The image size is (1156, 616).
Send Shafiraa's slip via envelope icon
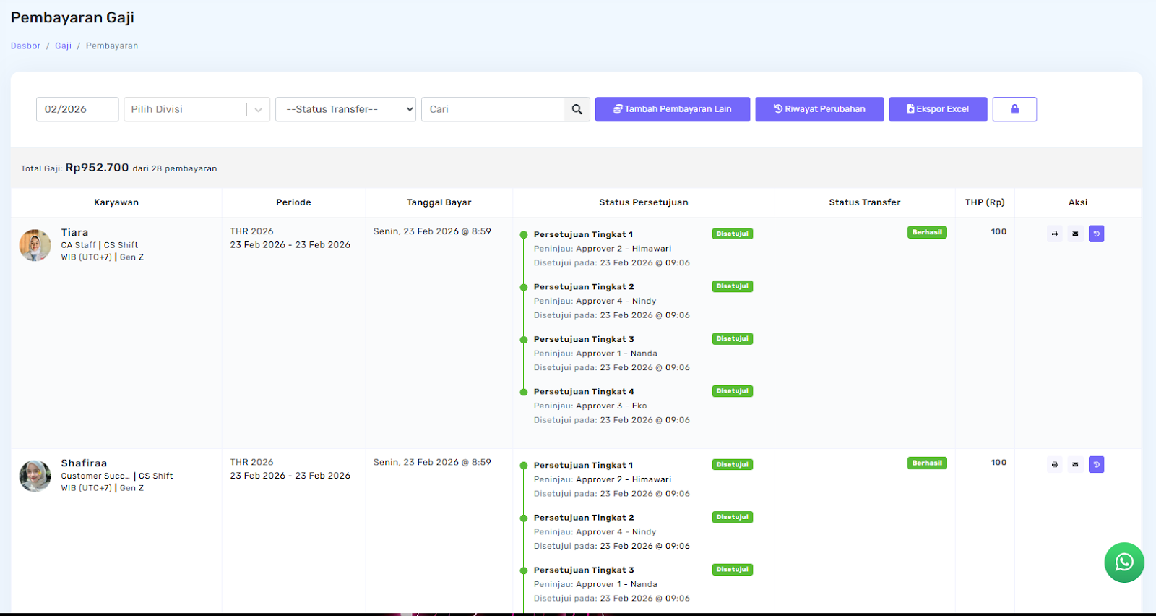1075,464
